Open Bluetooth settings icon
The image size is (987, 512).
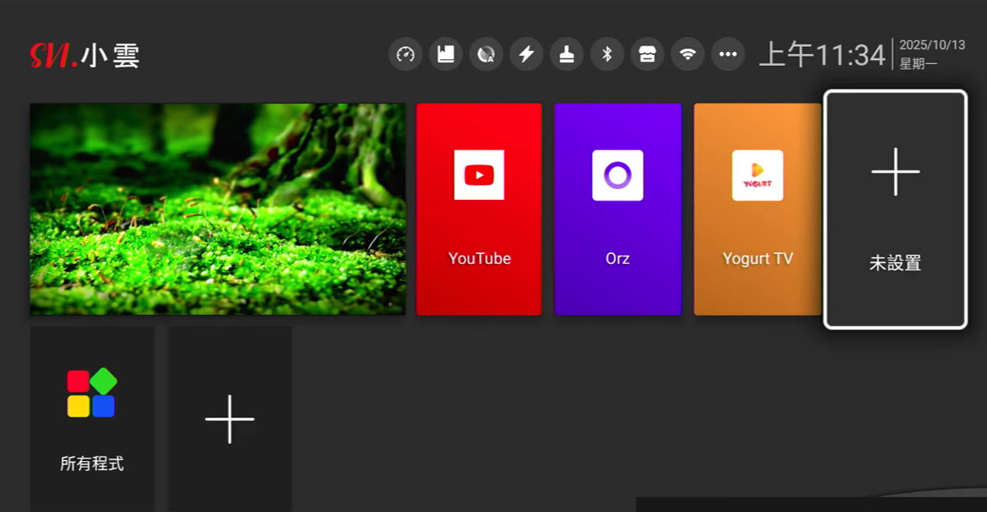607,54
